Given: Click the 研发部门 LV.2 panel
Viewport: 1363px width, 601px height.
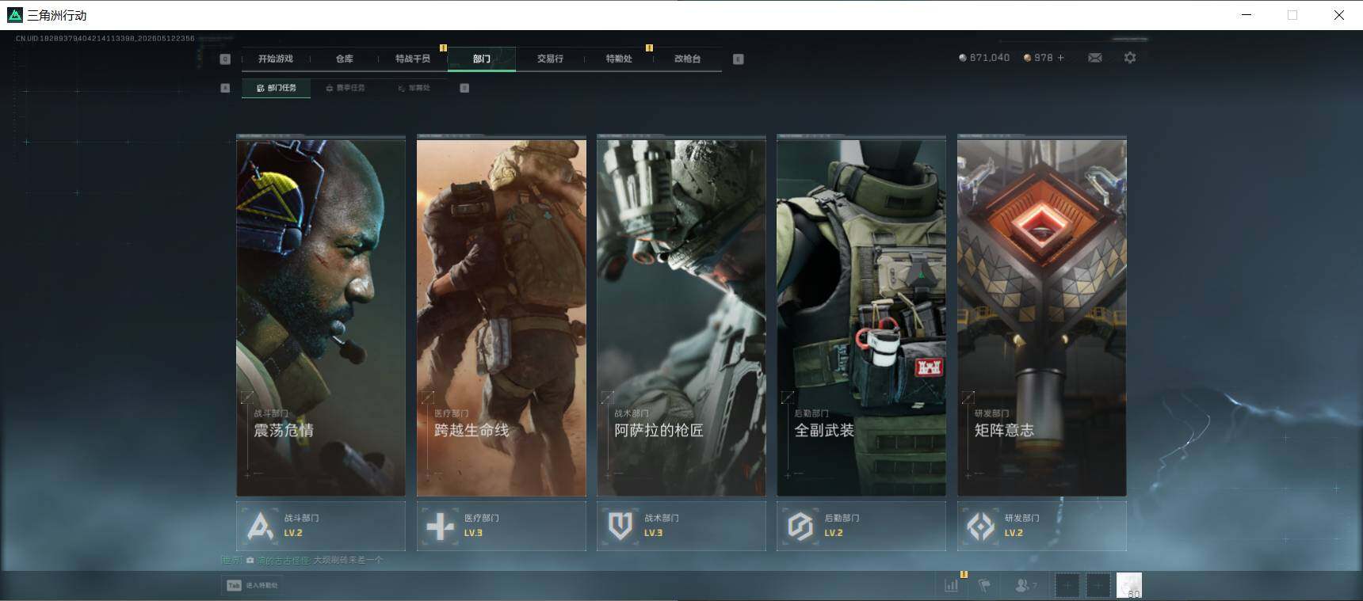Looking at the screenshot, I should 1042,526.
